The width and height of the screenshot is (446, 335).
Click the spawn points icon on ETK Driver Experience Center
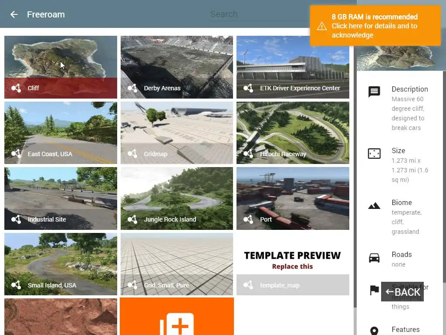(x=248, y=88)
